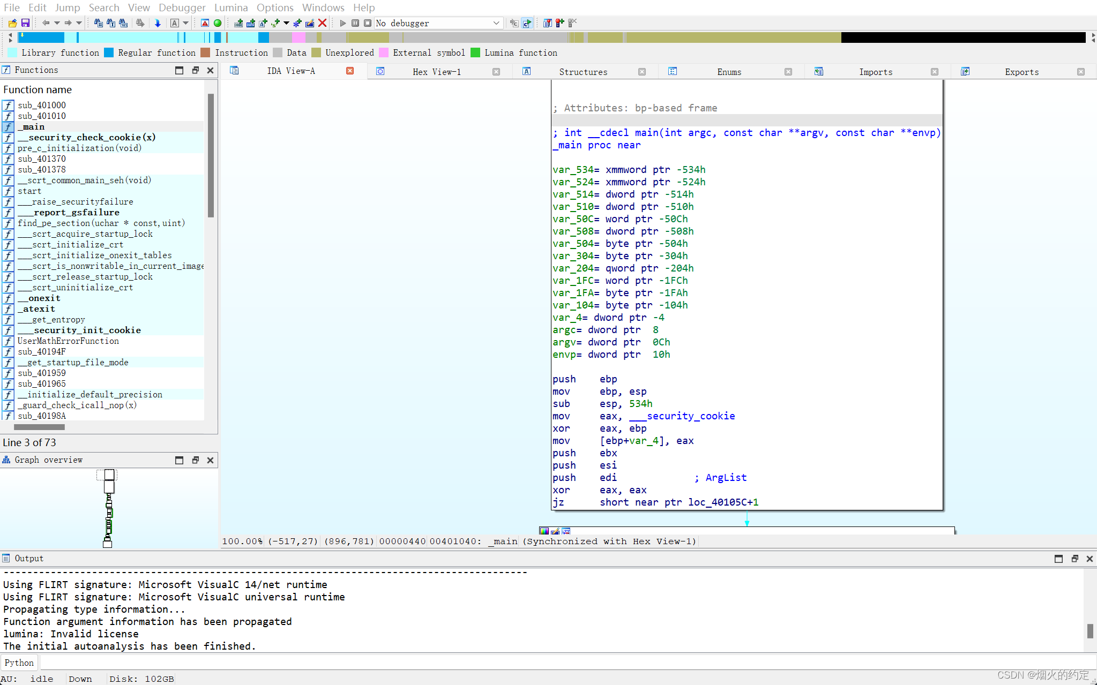Click the Python console language button
The width and height of the screenshot is (1097, 685).
tap(19, 663)
